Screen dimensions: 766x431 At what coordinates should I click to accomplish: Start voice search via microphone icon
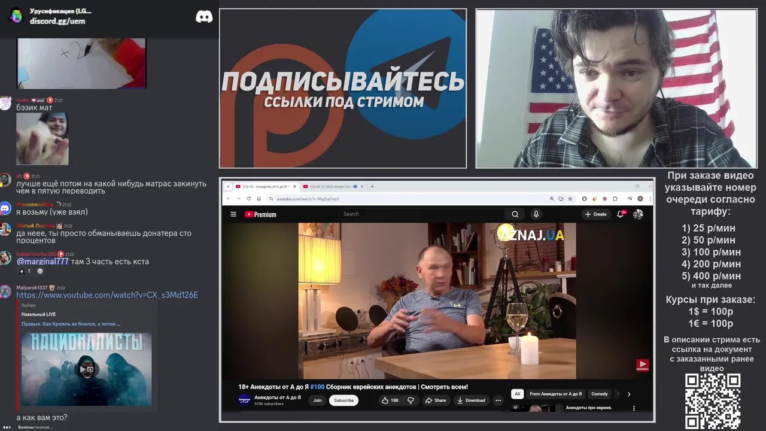click(x=536, y=214)
